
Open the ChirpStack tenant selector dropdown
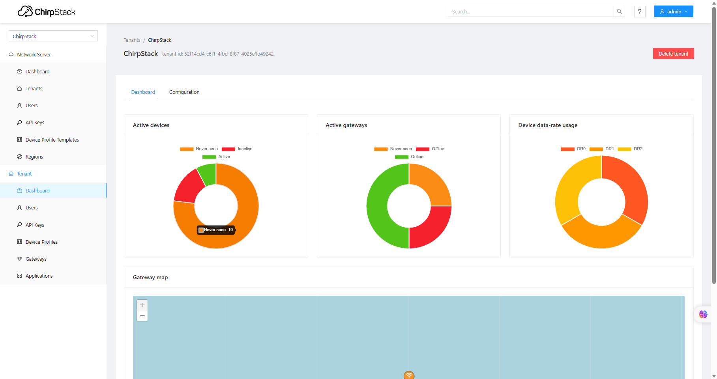click(53, 36)
